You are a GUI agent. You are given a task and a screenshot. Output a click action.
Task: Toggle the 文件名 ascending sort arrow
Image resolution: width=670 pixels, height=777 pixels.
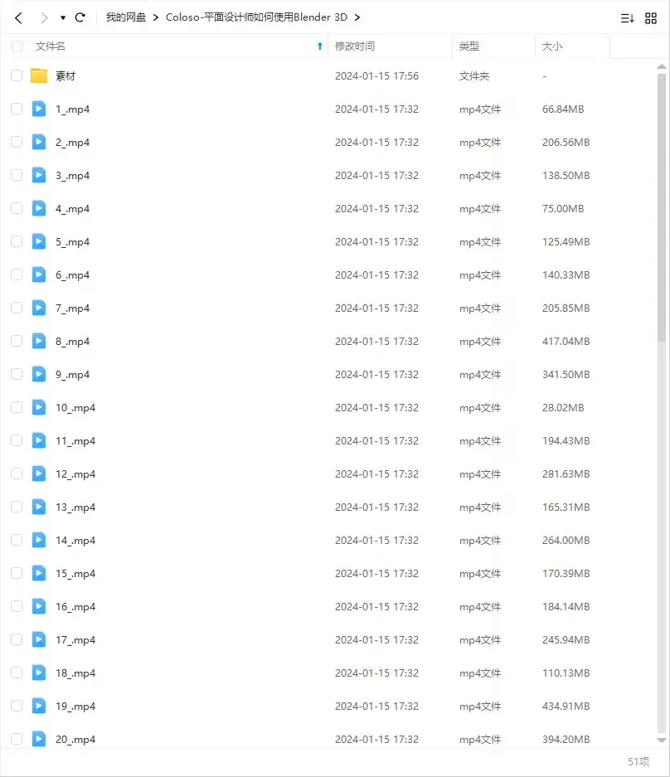coord(320,46)
